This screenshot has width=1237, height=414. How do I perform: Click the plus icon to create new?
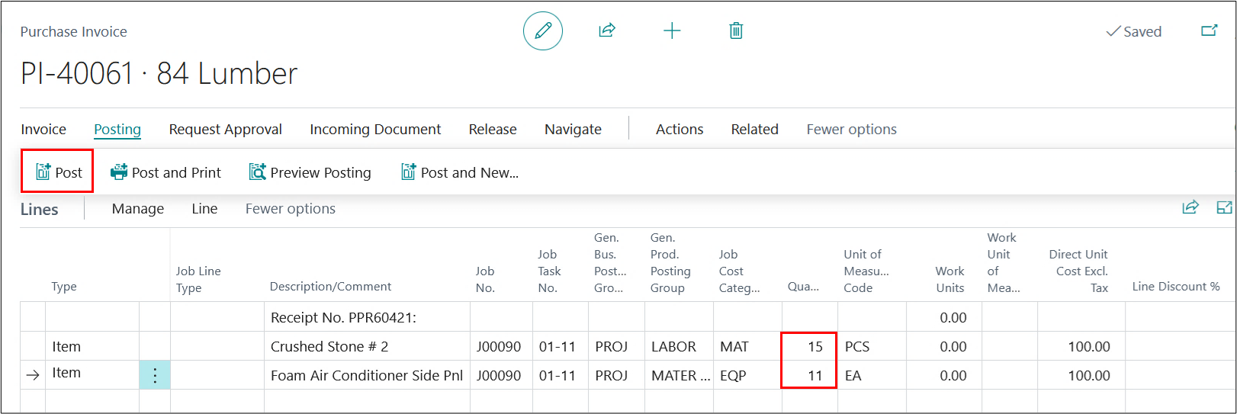tap(671, 31)
